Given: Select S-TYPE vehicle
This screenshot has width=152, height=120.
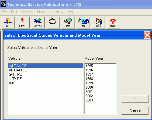Looking at the screenshot, I should tap(46, 74).
